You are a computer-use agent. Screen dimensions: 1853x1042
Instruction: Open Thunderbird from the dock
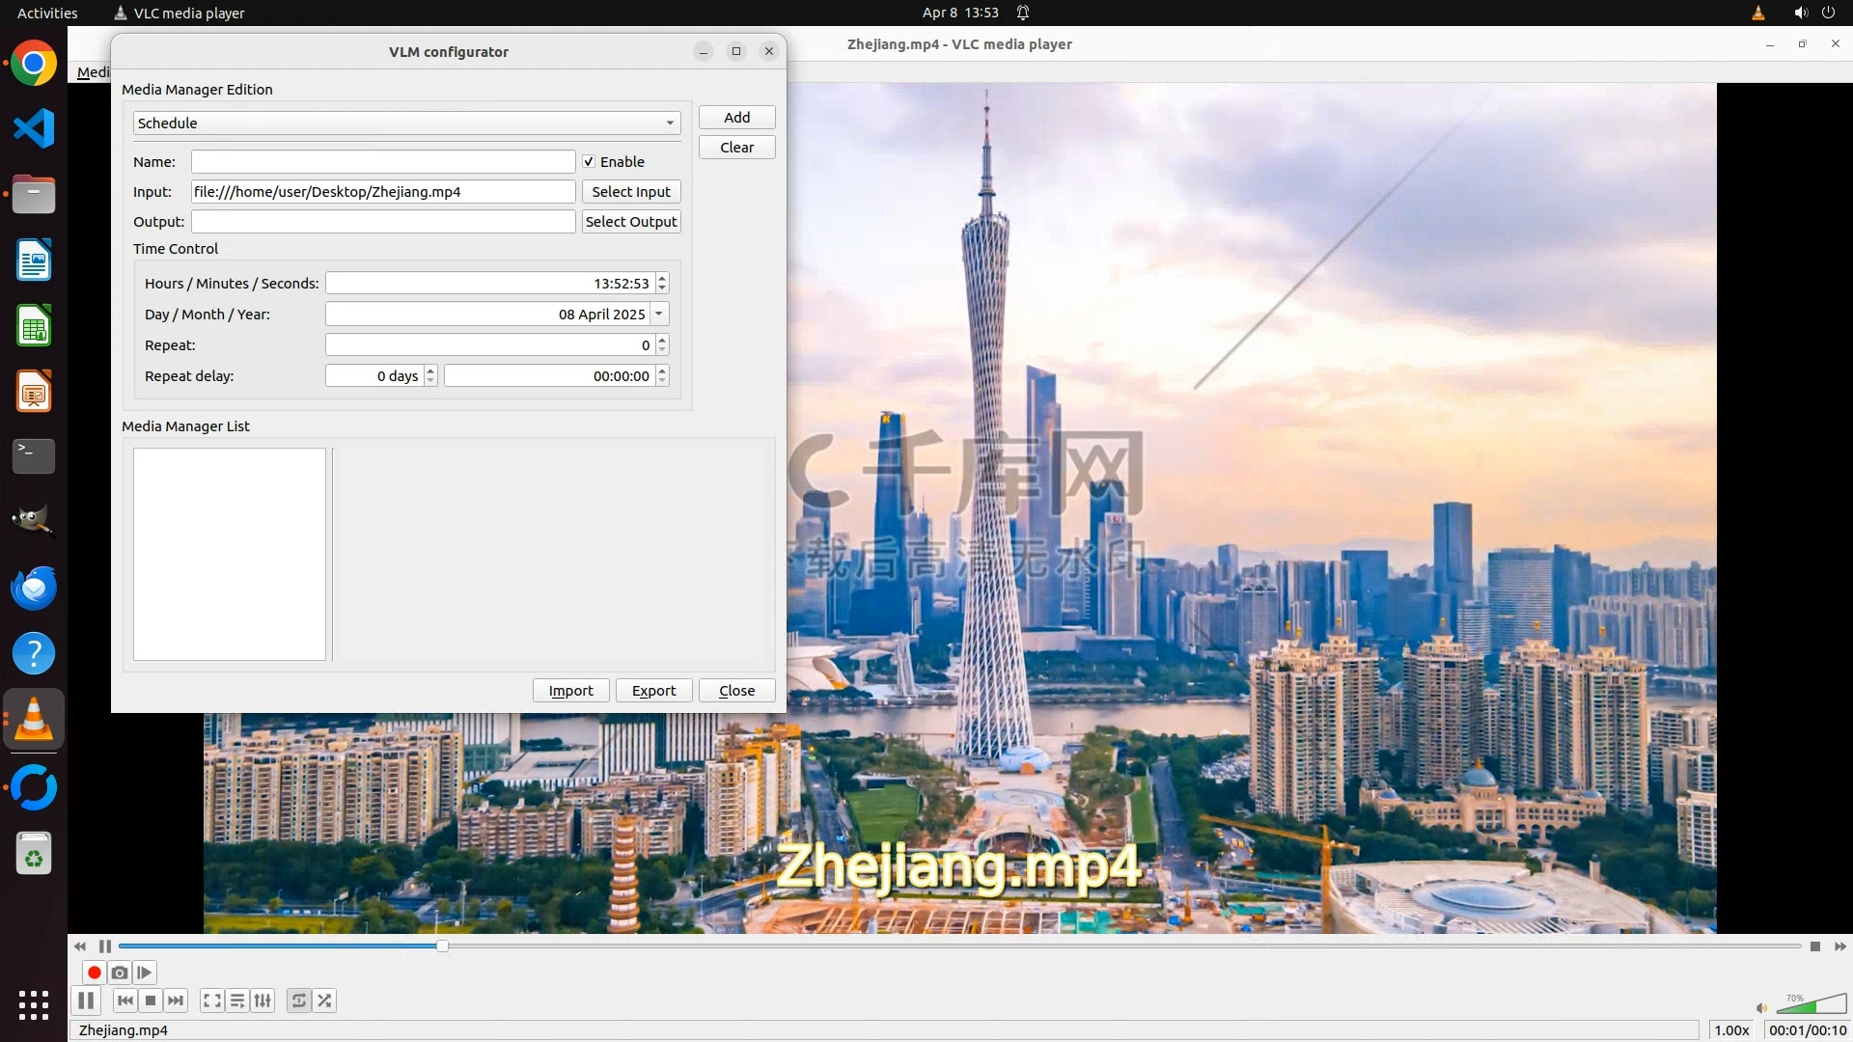pyautogui.click(x=34, y=588)
